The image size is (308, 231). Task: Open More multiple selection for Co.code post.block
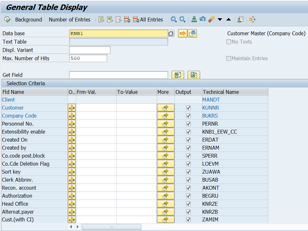(166, 156)
